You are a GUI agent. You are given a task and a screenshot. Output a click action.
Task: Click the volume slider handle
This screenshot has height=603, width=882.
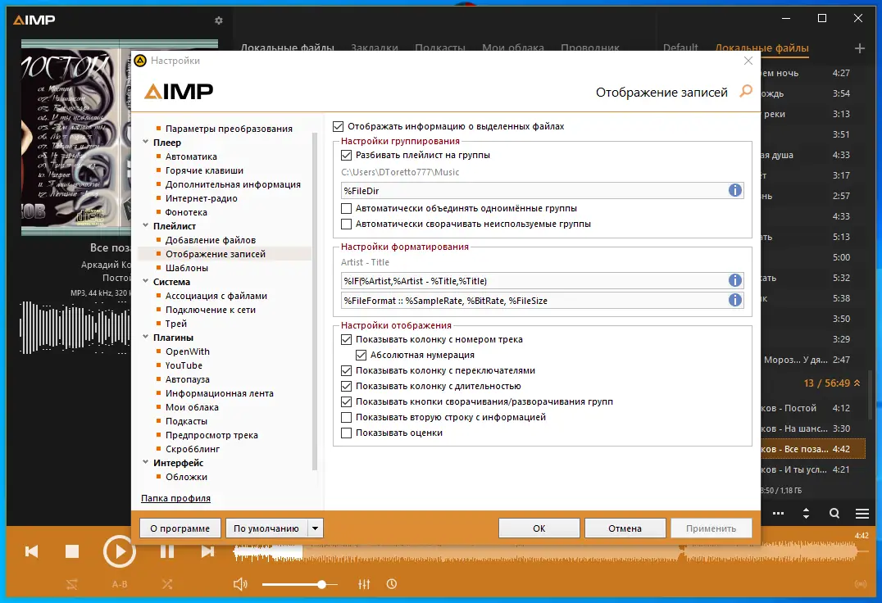321,584
